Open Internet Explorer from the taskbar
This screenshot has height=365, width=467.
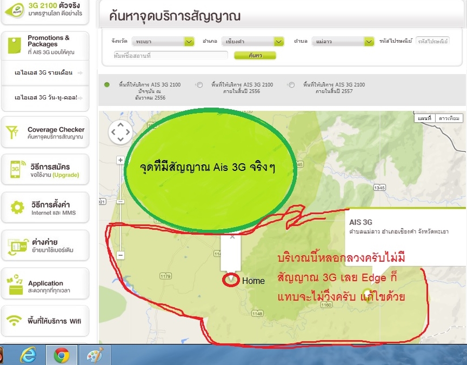click(x=28, y=355)
